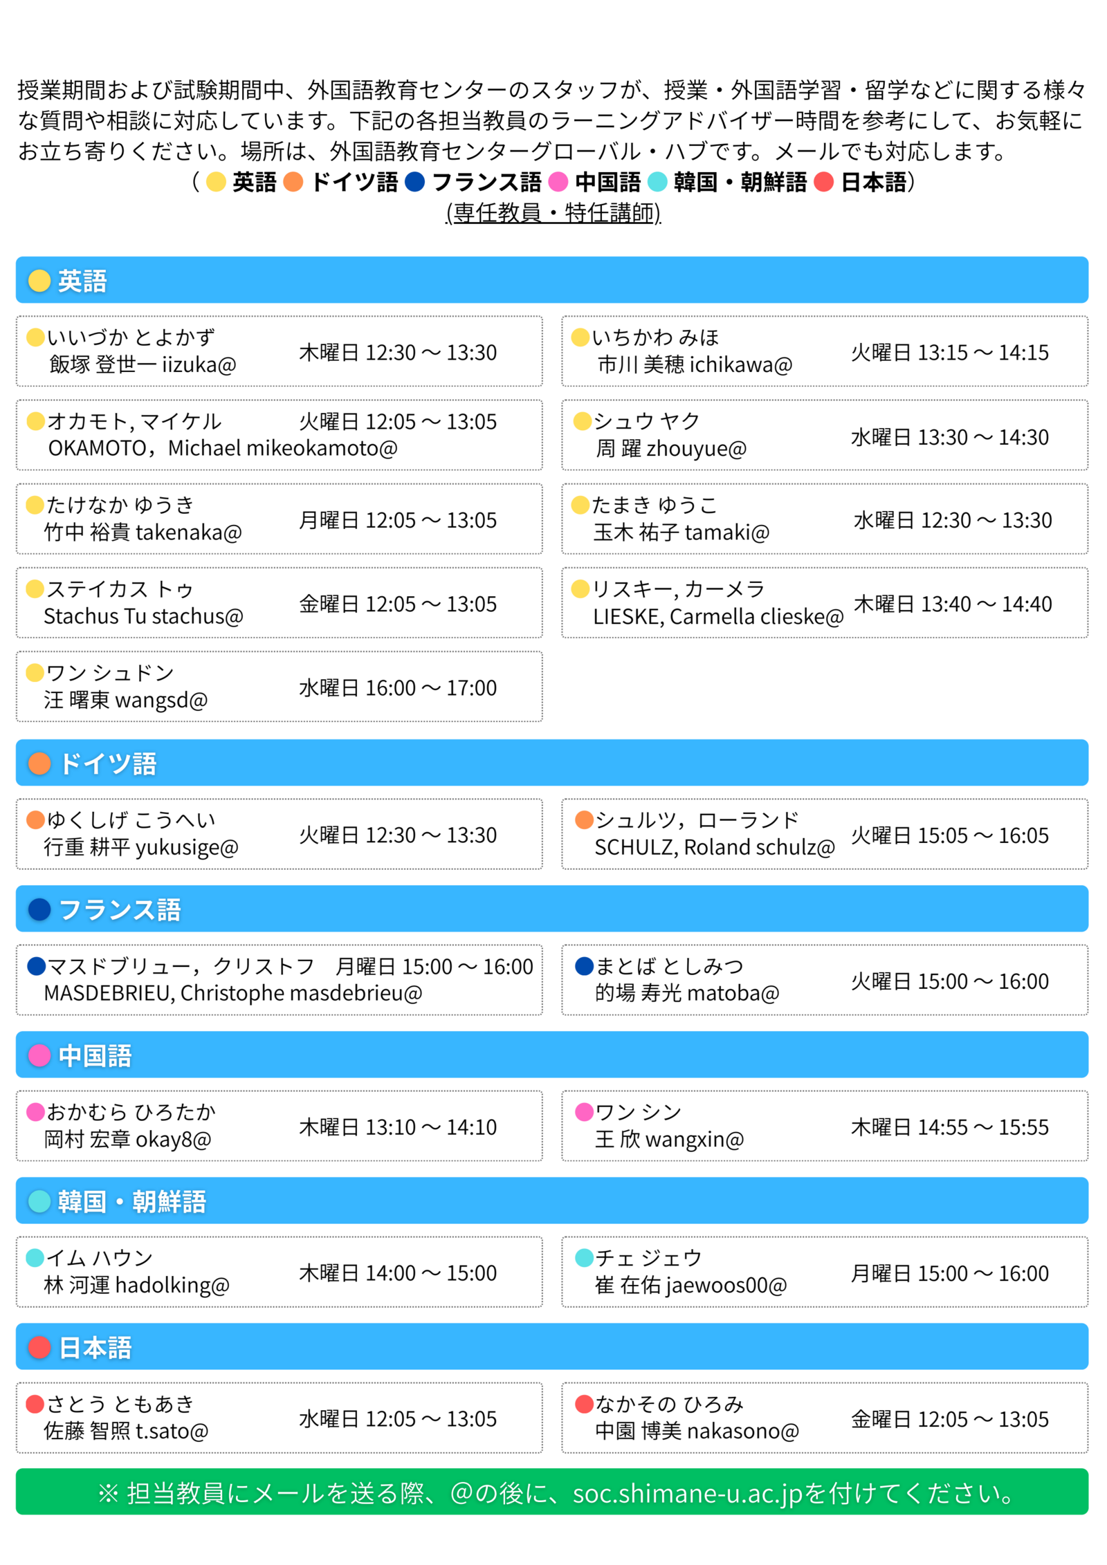Click the orange dot in the ドイツ語 section header

coord(39,763)
